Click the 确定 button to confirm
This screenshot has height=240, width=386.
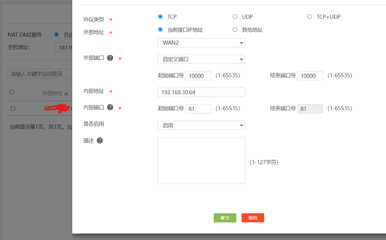coord(225,218)
